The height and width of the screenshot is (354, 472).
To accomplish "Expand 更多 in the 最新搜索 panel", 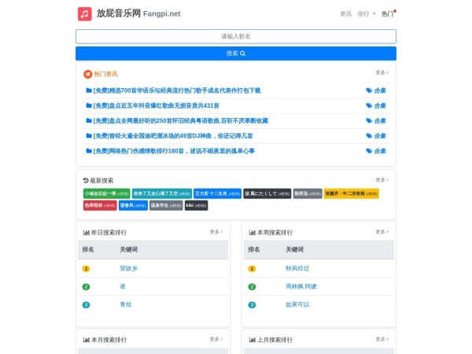I will [382, 179].
